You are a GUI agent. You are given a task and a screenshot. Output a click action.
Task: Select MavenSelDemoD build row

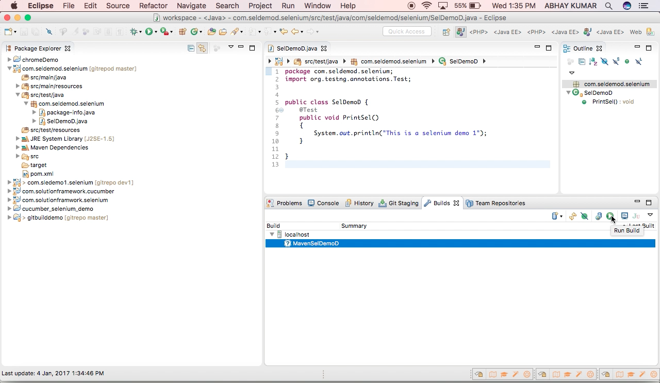[460, 243]
